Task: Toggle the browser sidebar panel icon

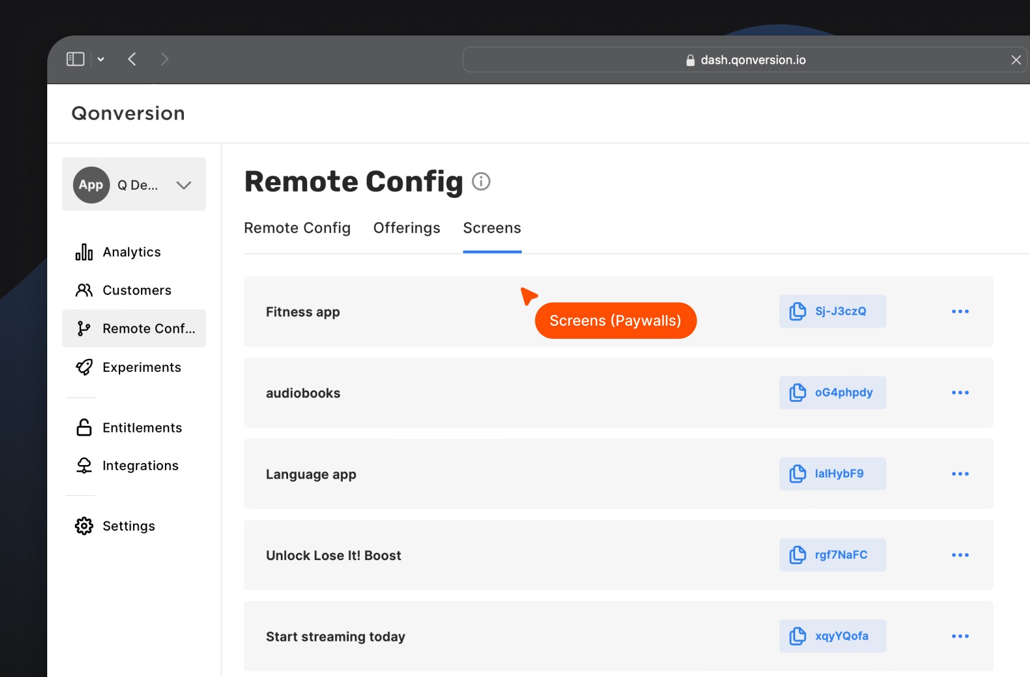Action: 74,59
